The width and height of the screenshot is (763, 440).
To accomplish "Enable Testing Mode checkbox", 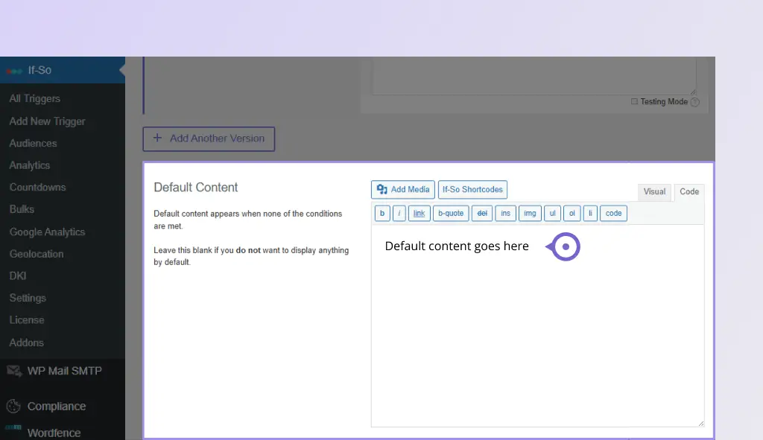I will pyautogui.click(x=634, y=101).
